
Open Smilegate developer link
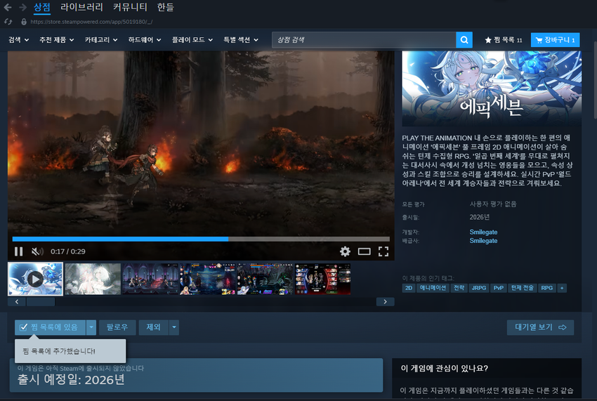tap(483, 232)
